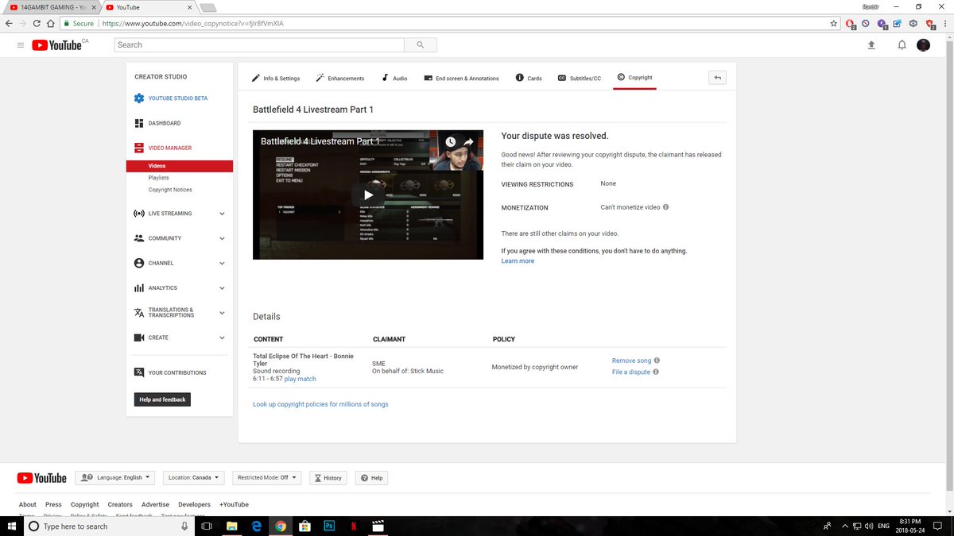
Task: Select Videos in the sidebar
Action: [180, 166]
